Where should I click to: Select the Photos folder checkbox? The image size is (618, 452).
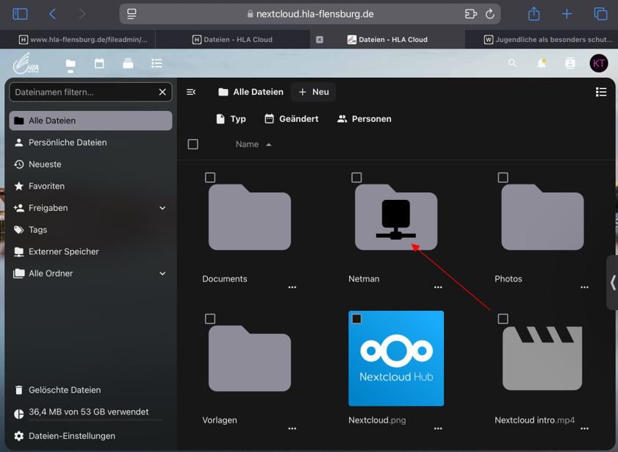[503, 177]
